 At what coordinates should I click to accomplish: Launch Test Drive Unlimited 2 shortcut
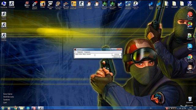click(128, 5)
